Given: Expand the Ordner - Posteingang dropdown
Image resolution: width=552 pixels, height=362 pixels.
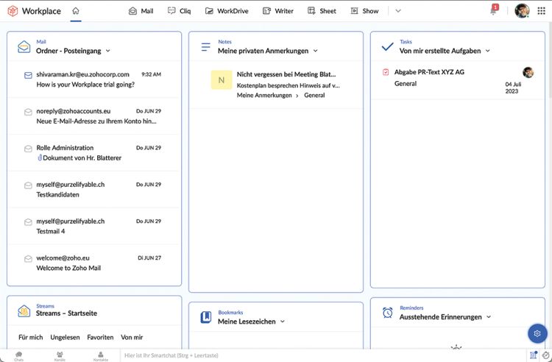Looking at the screenshot, I should (x=107, y=51).
